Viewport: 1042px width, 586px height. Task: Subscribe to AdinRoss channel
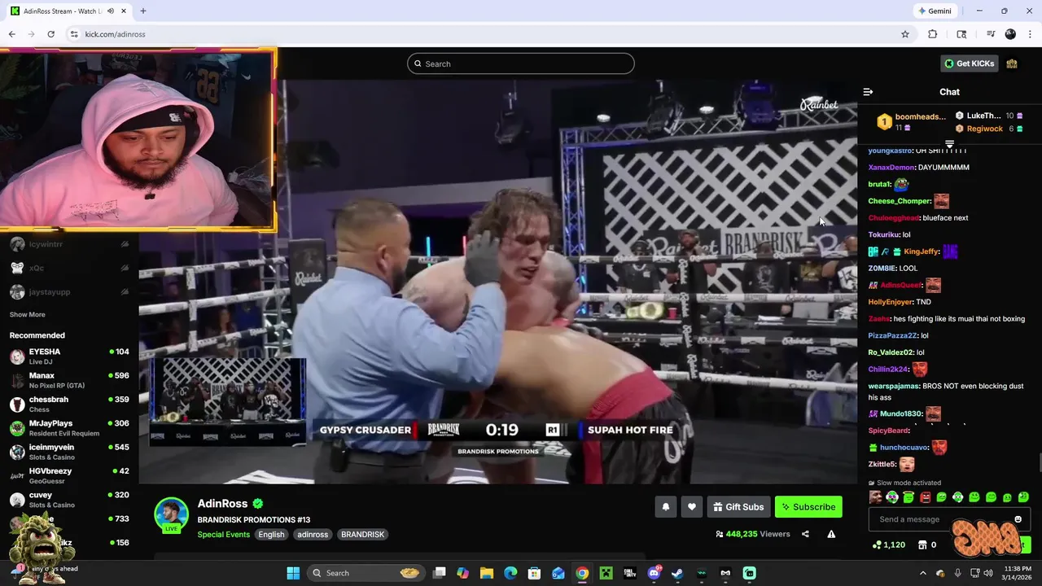[x=808, y=507]
